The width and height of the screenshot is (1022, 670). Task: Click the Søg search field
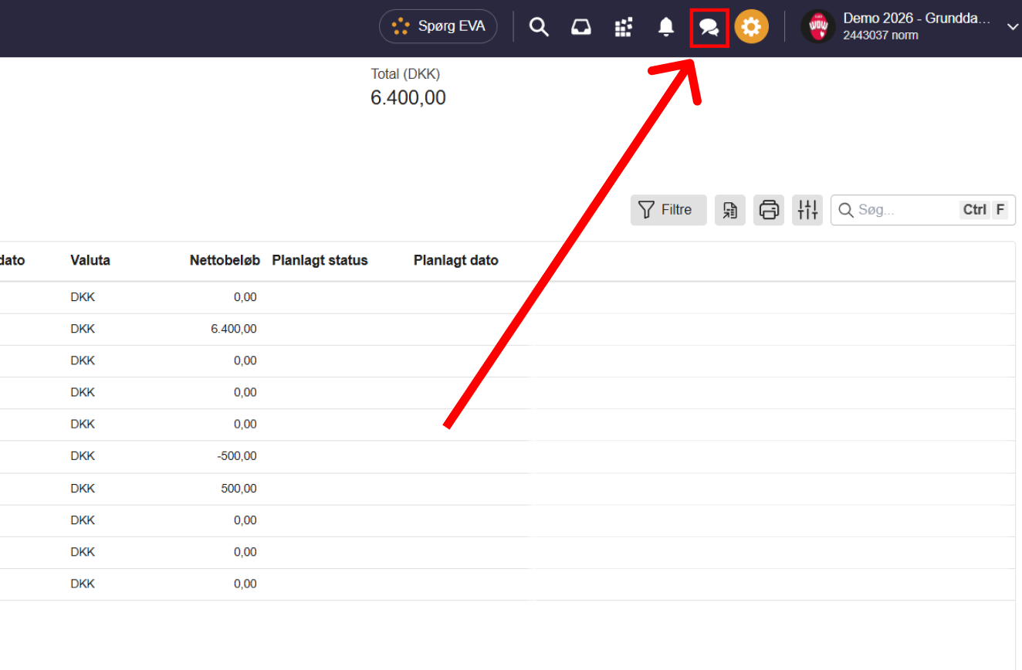[922, 210]
